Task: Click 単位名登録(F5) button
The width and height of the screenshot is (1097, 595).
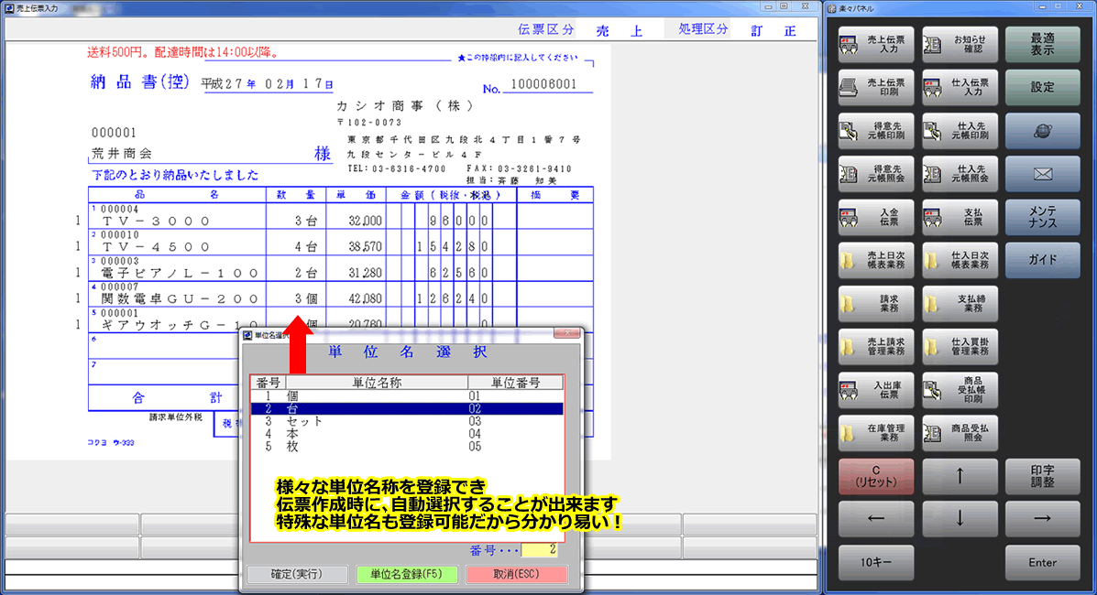Action: [409, 575]
